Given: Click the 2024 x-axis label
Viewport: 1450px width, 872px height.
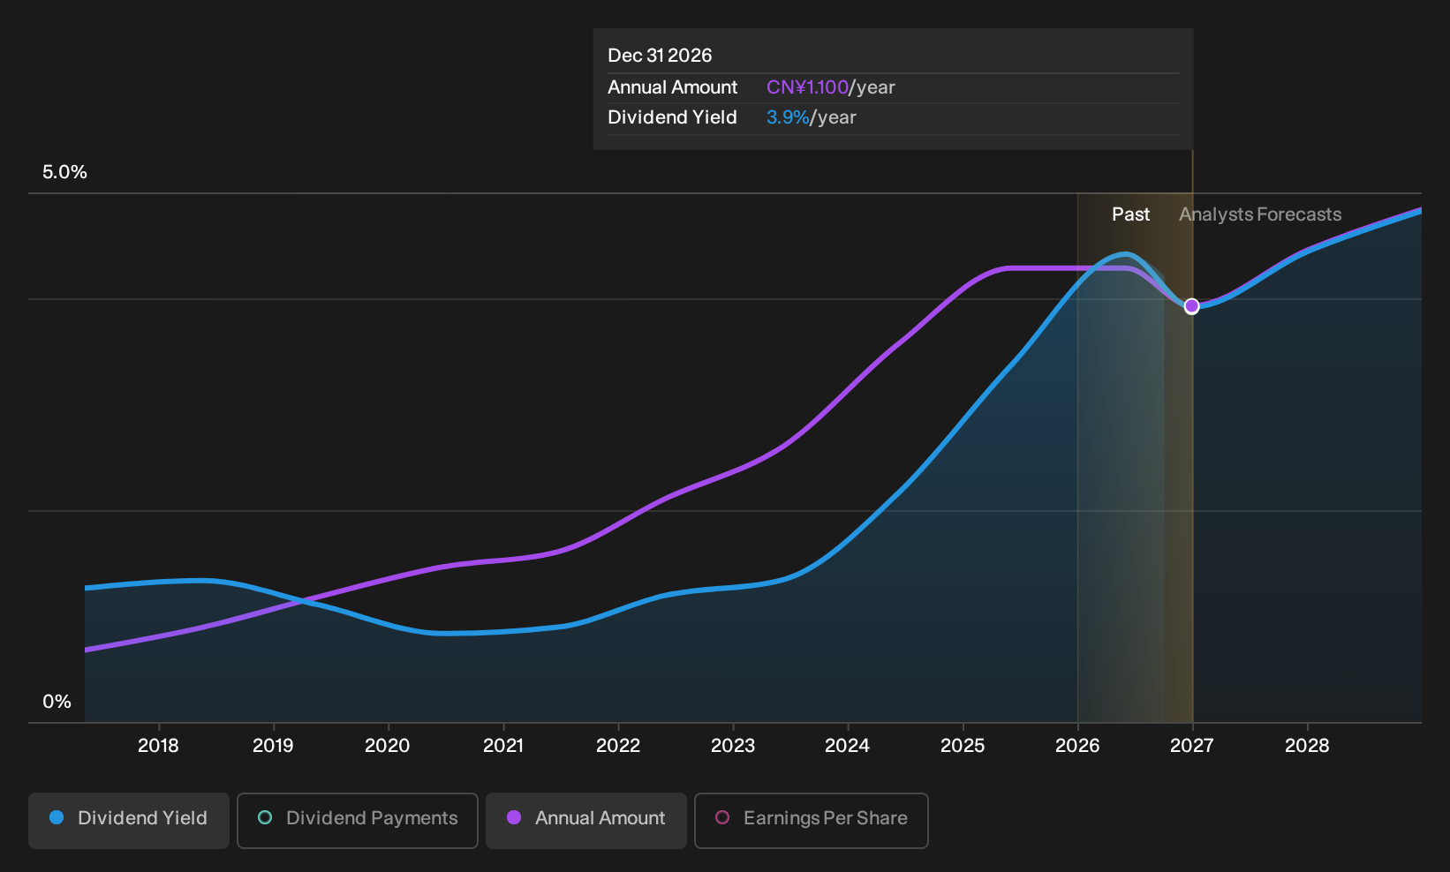Looking at the screenshot, I should (x=848, y=746).
